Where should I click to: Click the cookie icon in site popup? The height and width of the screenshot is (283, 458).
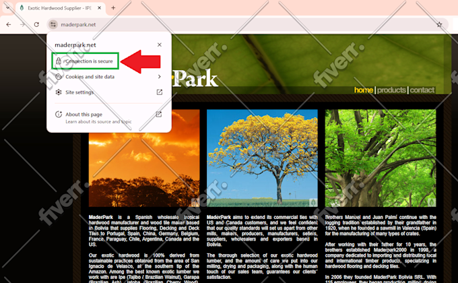click(x=59, y=77)
